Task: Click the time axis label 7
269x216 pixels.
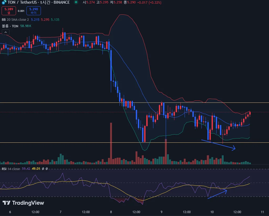Action: tap(61, 212)
